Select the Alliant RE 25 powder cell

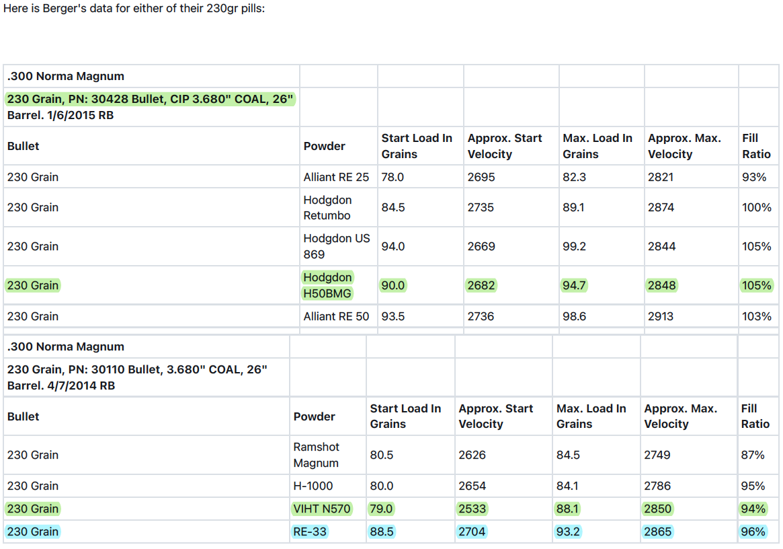[x=336, y=177]
